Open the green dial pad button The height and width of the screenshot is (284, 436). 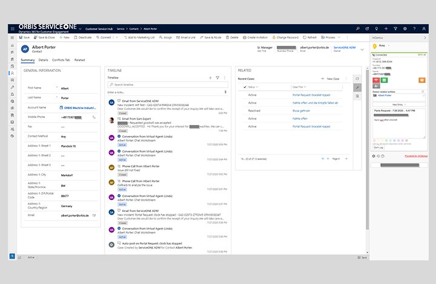[385, 80]
